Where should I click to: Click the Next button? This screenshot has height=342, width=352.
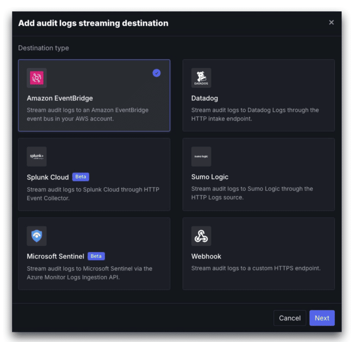pyautogui.click(x=322, y=318)
